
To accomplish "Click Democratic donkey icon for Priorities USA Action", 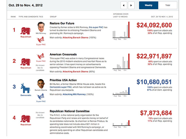I will [x=25, y=88].
